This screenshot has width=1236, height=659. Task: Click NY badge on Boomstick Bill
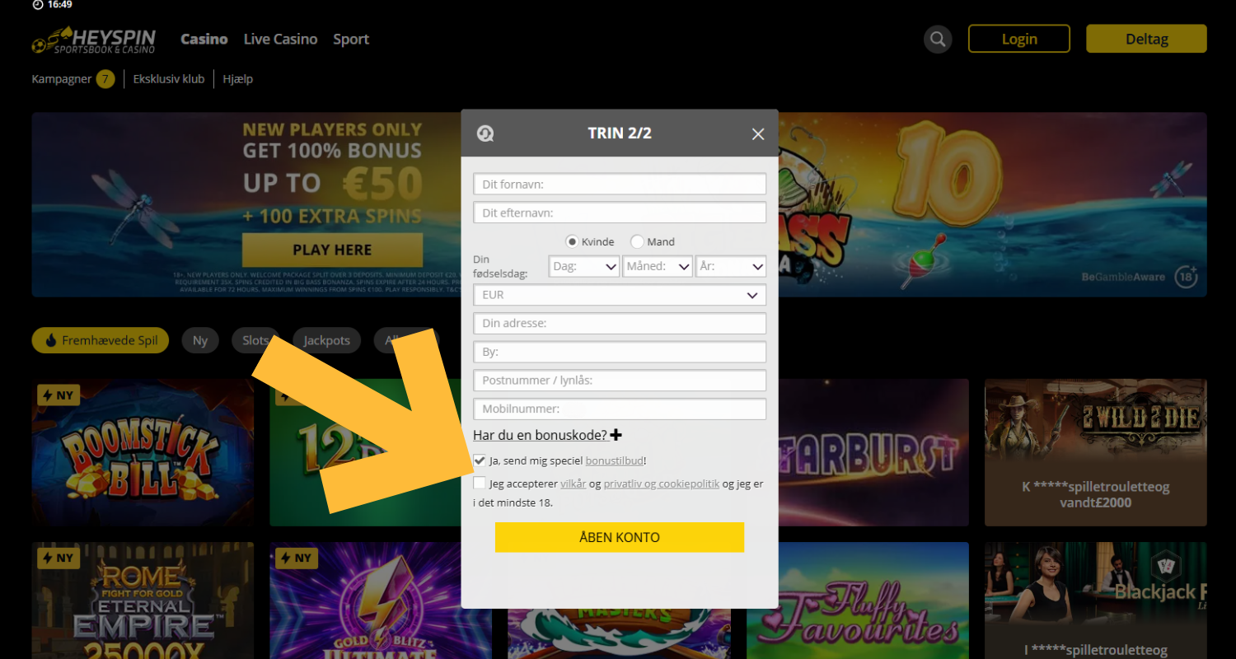[58, 395]
